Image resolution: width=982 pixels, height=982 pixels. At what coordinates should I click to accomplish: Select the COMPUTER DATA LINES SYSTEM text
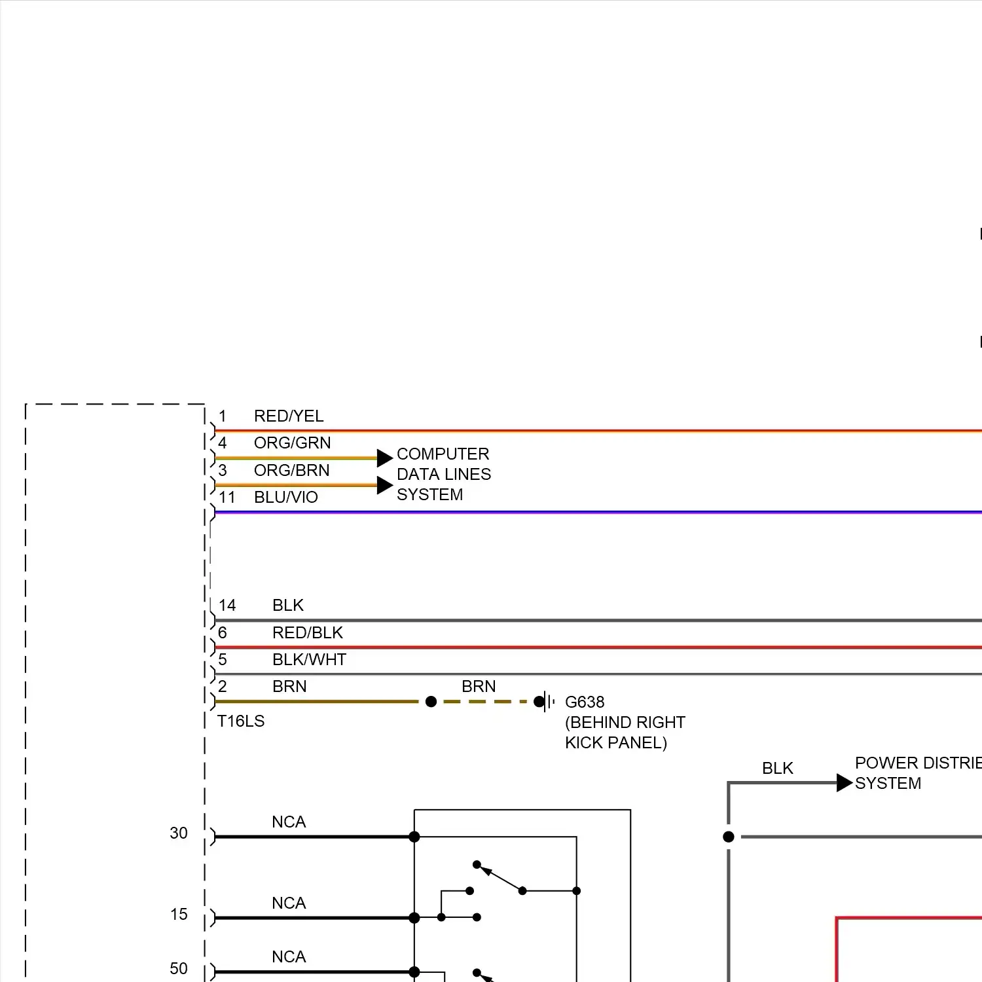pos(444,475)
